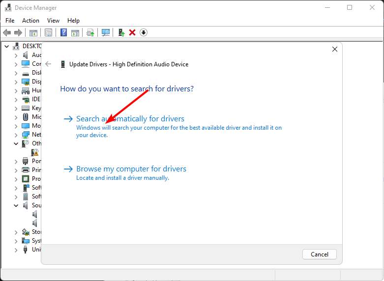Expand the Prin (Print queues) category chevron
Image resolution: width=384 pixels, height=281 pixels.
click(16, 170)
